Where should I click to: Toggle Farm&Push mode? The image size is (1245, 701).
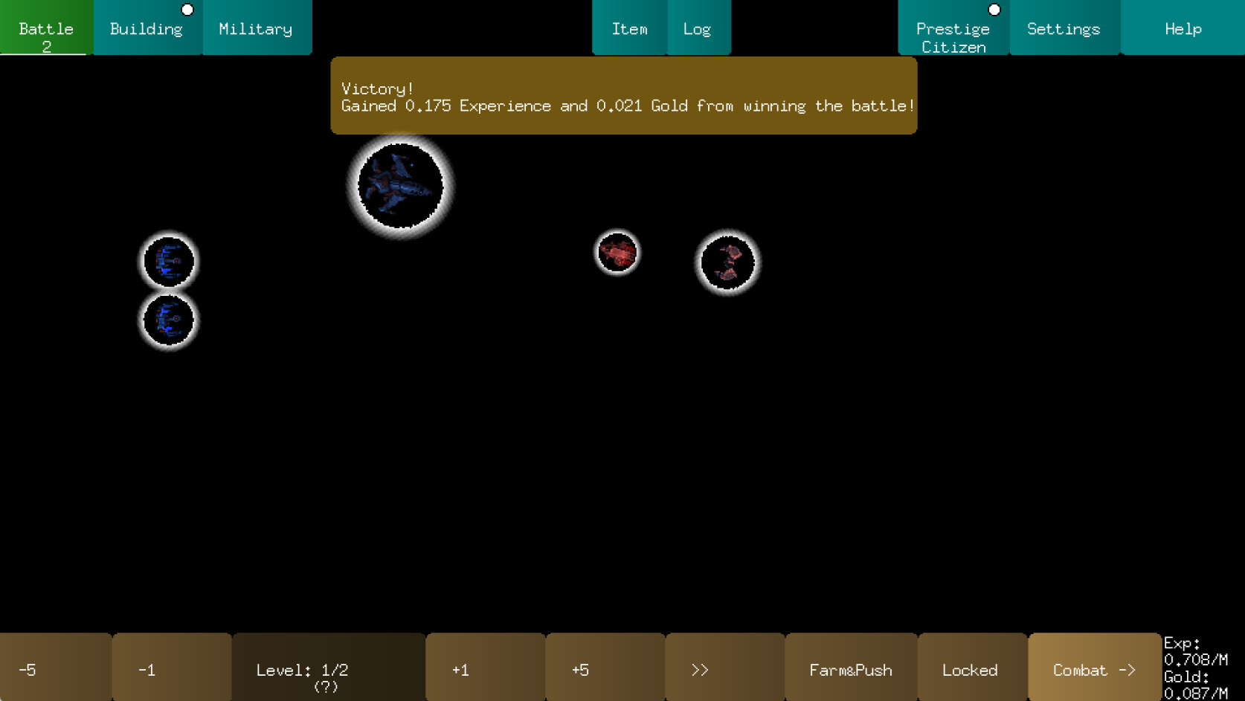tap(851, 669)
